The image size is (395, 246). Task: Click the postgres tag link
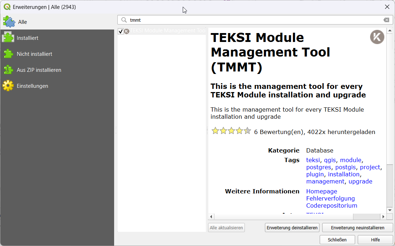pos(319,167)
